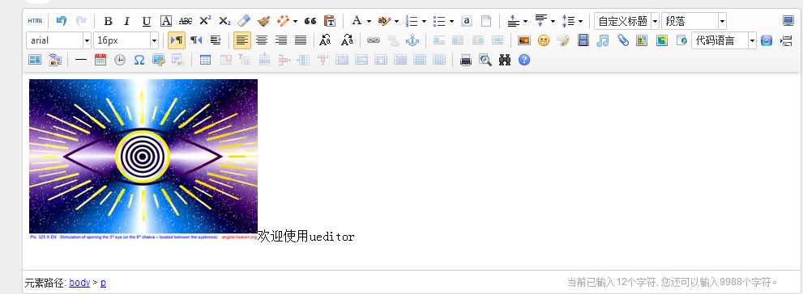Toggle justify alignment

point(301,40)
